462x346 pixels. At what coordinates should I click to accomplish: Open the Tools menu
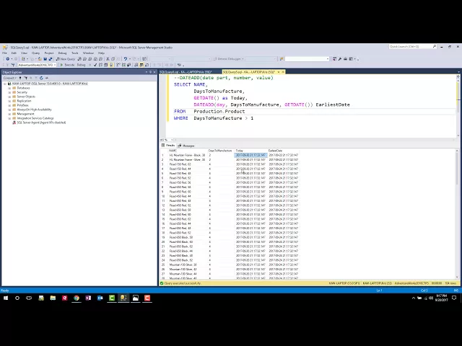coord(75,53)
